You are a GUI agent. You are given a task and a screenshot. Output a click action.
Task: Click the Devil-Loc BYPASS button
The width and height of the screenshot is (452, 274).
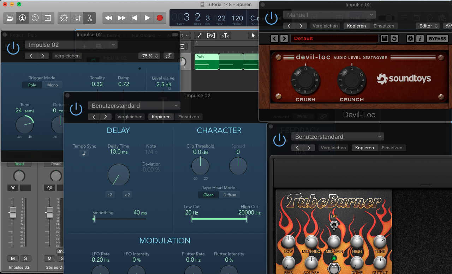pos(437,38)
